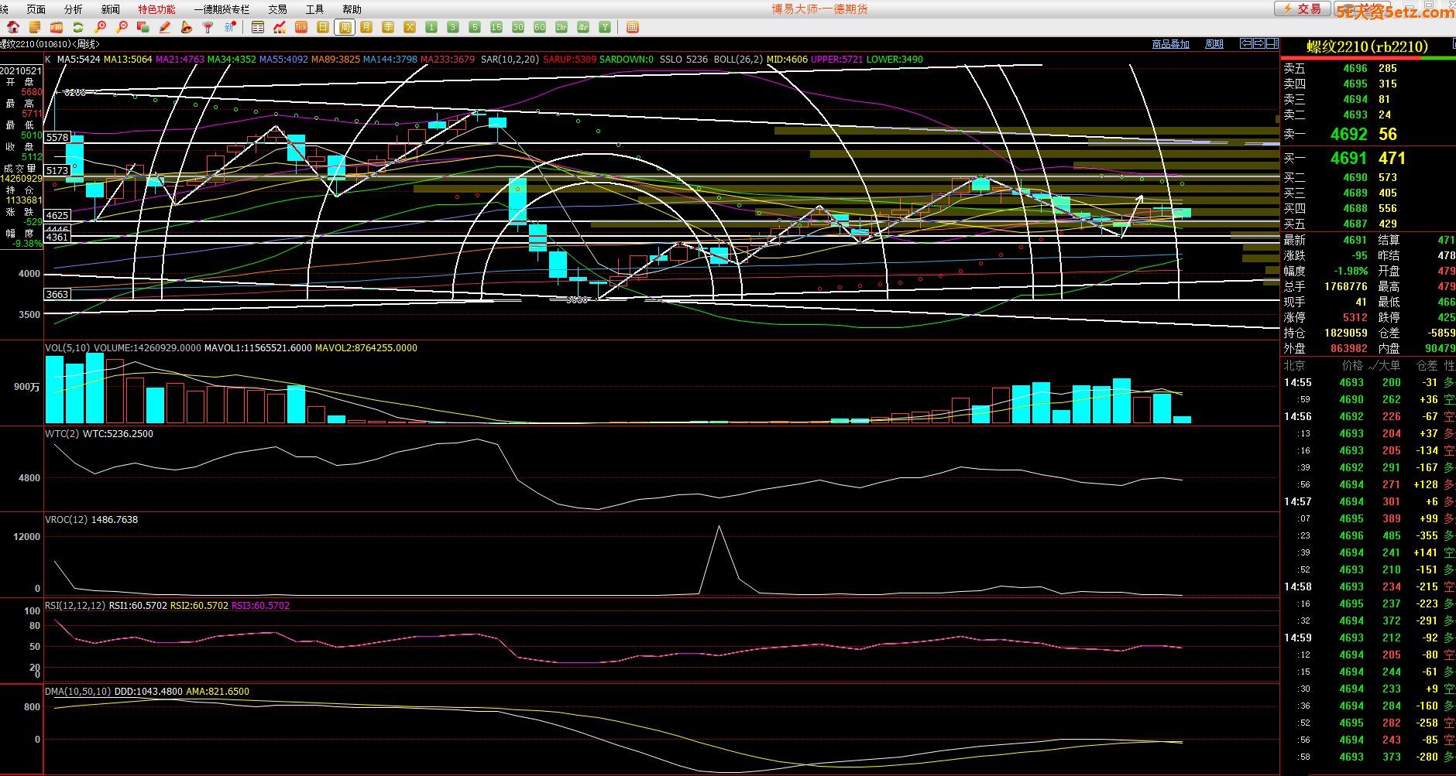The image size is (1456, 776).
Task: Open the quote list table icon
Action: click(x=258, y=27)
